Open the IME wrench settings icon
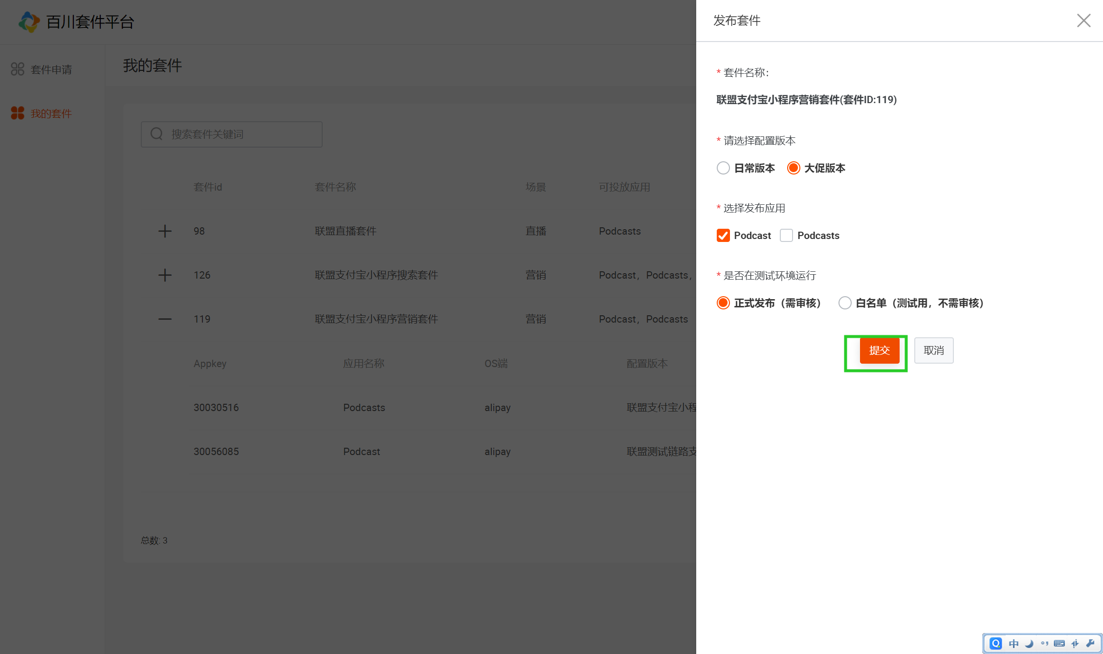Viewport: 1103px width, 654px height. click(x=1090, y=643)
